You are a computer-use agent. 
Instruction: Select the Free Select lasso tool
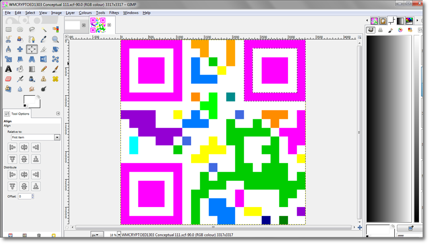point(32,29)
